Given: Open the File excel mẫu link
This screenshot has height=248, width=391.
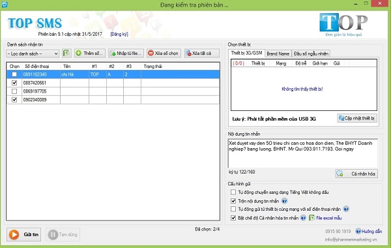Looking at the screenshot, I should pyautogui.click(x=328, y=218).
